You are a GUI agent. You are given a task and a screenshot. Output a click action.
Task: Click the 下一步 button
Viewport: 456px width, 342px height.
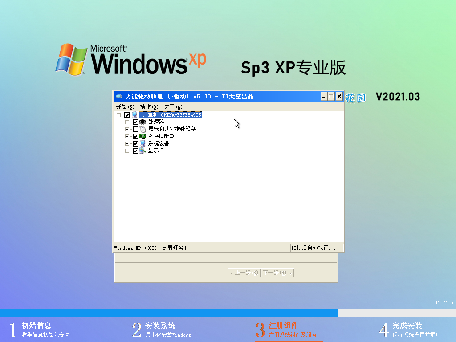[x=277, y=272]
